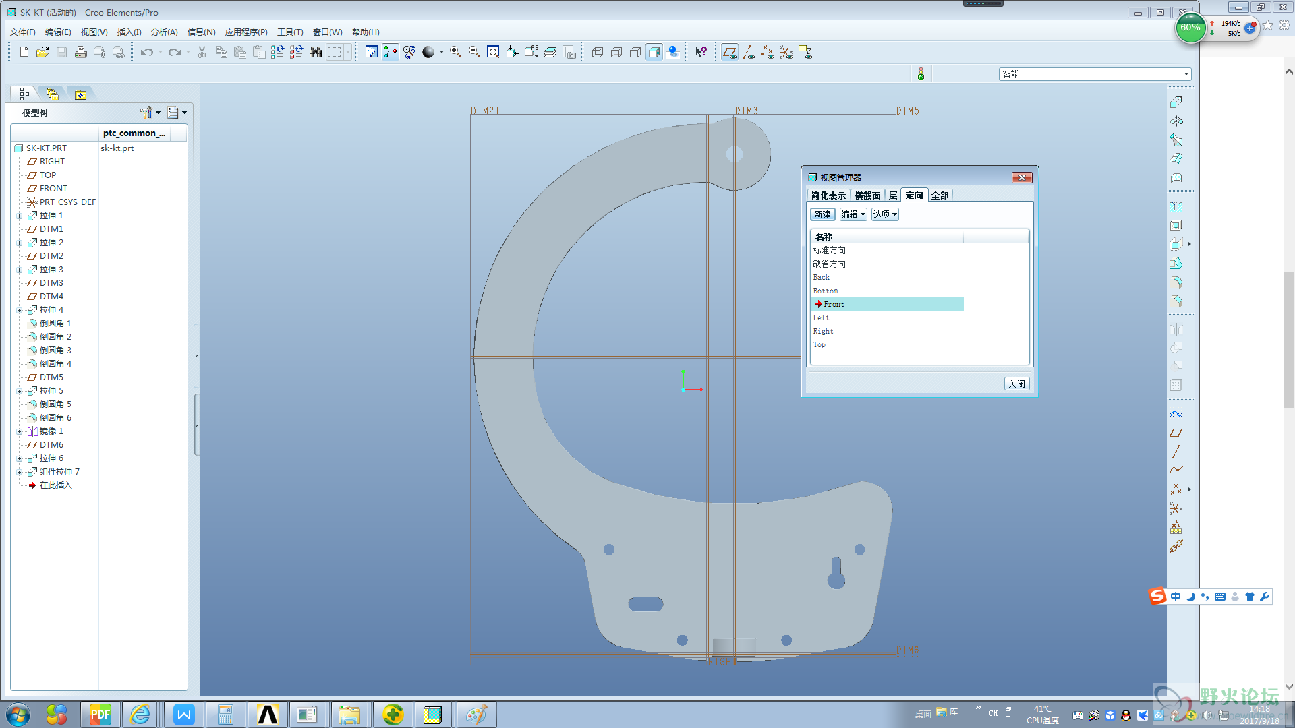Open the PDF app in taskbar
Image resolution: width=1295 pixels, height=728 pixels.
100,715
